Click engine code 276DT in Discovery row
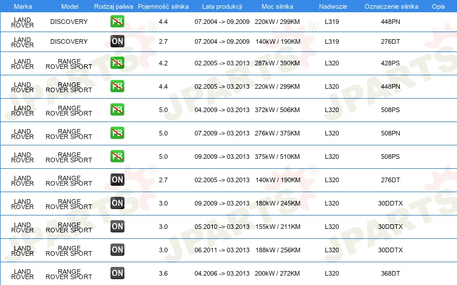 pos(390,41)
